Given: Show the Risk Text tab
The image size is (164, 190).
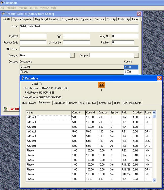Looking at the screenshot, I should [x=91, y=103].
